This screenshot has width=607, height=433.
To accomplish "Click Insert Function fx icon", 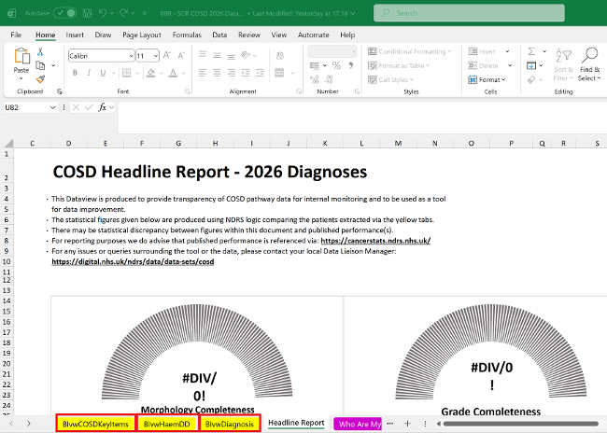I will click(x=102, y=107).
